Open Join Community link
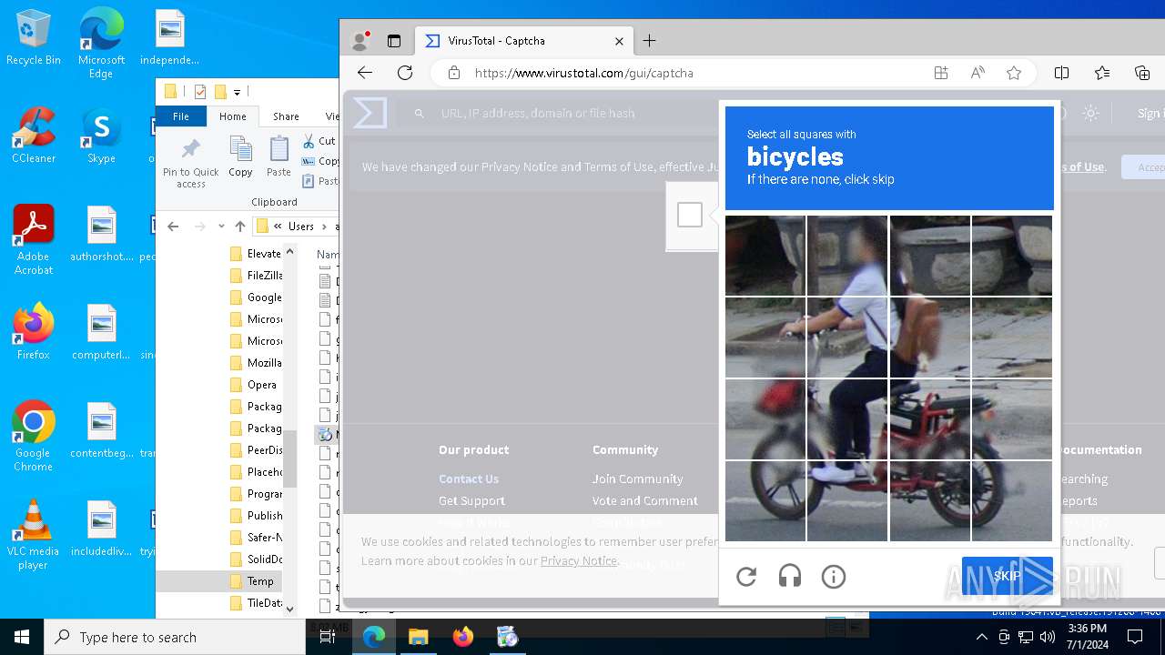 (637, 479)
